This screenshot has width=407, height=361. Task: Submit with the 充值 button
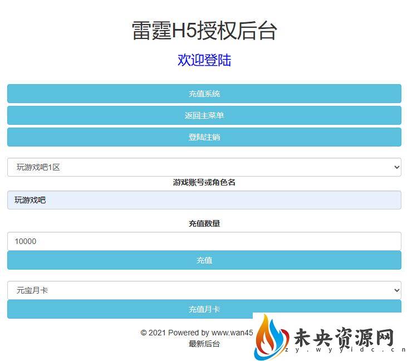point(204,260)
